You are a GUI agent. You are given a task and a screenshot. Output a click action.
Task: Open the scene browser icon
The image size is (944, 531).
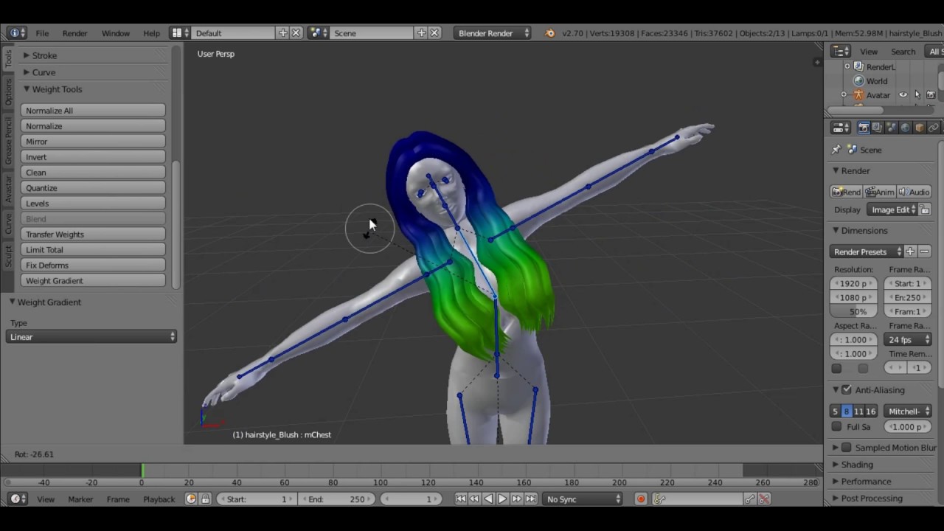click(318, 33)
